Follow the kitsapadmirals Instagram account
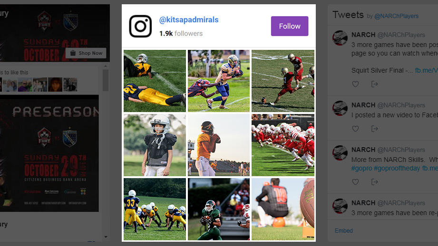The image size is (438, 246). (x=290, y=26)
